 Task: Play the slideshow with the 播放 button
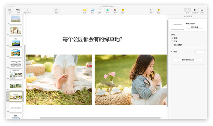click(56, 10)
